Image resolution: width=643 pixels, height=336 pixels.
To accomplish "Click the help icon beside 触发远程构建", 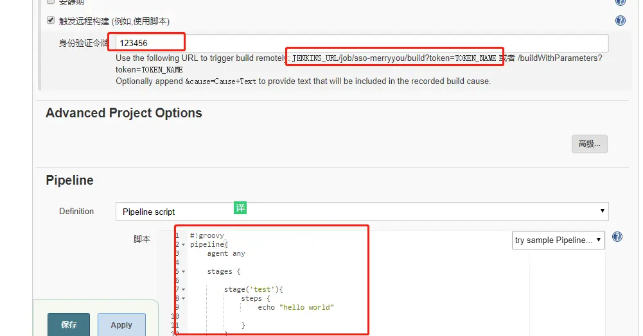I will [x=621, y=21].
